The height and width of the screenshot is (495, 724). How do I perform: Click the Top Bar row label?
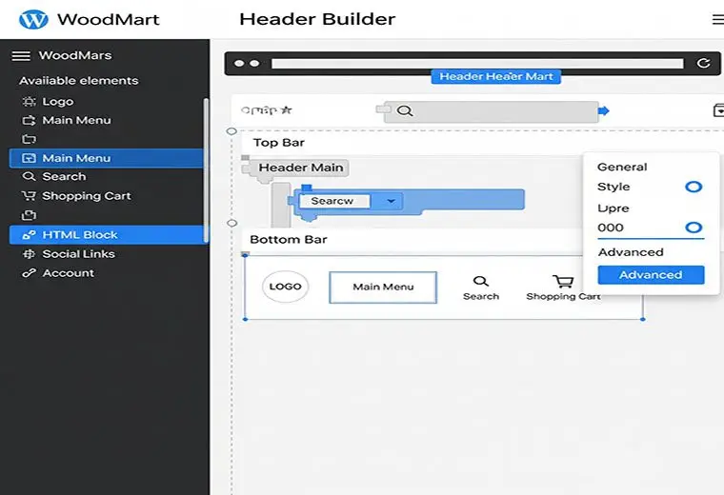[278, 143]
